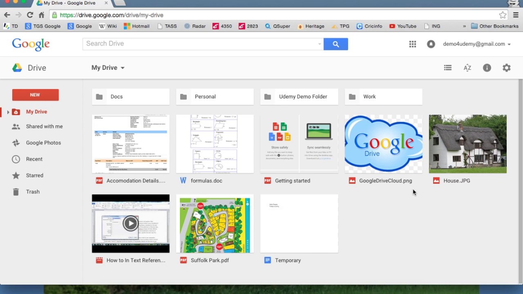Image resolution: width=523 pixels, height=294 pixels.
Task: Select the House.JPG thumbnail
Action: 467,144
